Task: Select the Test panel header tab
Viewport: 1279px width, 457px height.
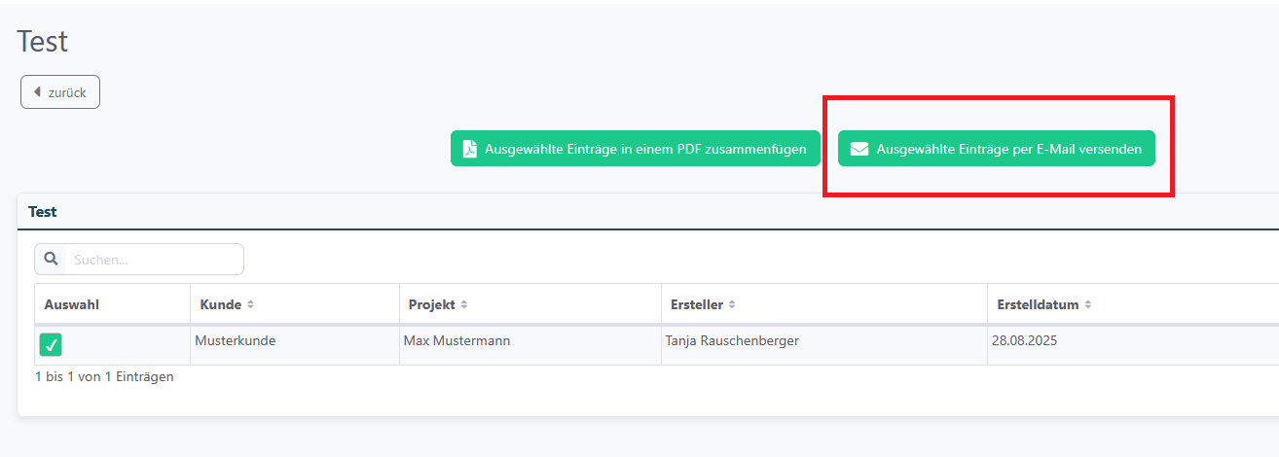Action: pyautogui.click(x=43, y=211)
